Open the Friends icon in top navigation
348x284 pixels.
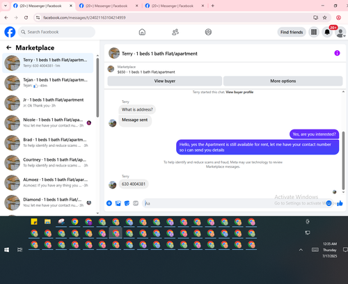pos(175,32)
